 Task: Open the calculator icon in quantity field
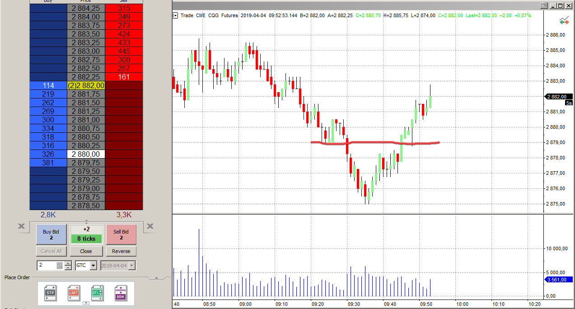(60, 266)
